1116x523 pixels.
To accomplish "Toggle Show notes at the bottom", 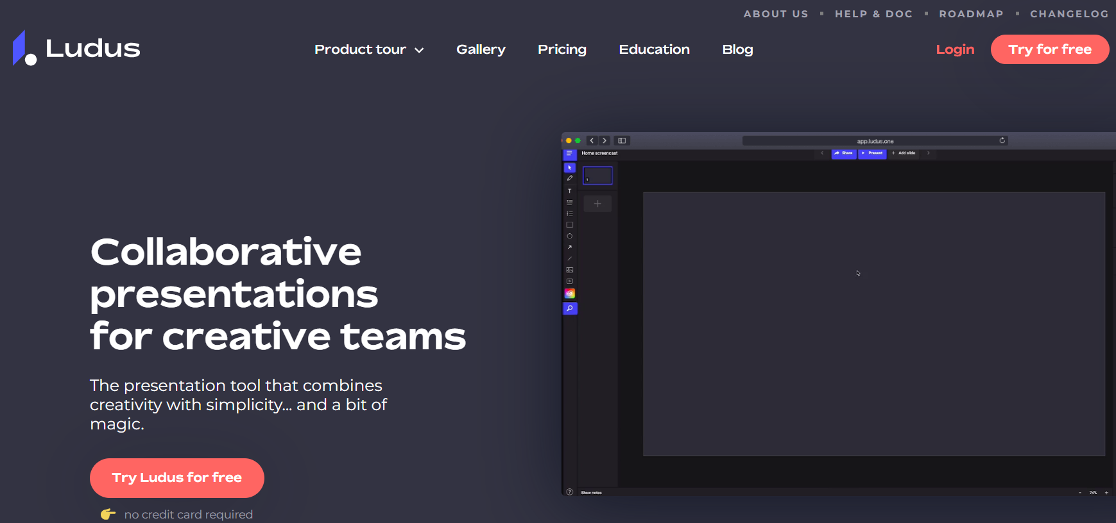I will pyautogui.click(x=591, y=493).
